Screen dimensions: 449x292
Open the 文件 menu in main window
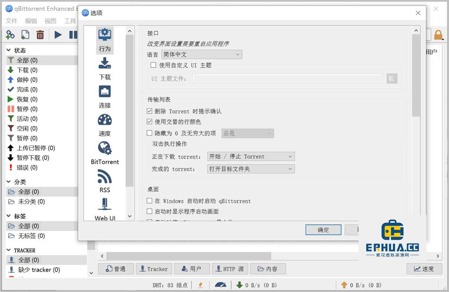[x=11, y=21]
